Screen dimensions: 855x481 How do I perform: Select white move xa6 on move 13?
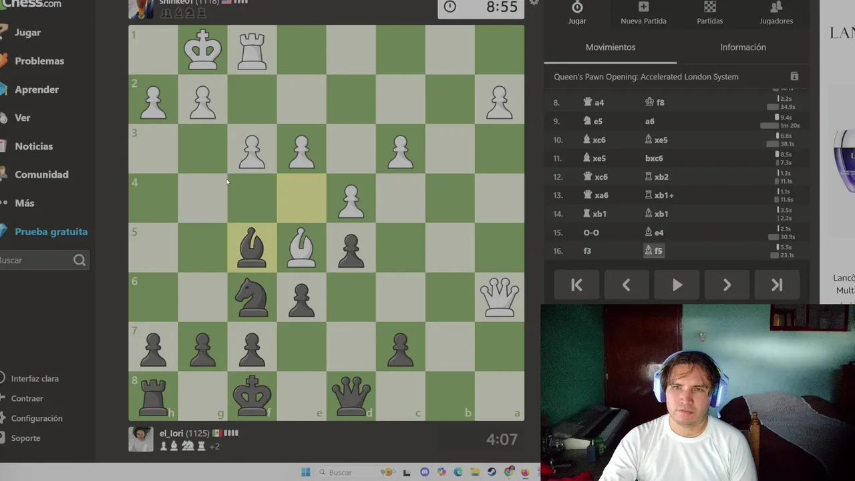tap(595, 195)
